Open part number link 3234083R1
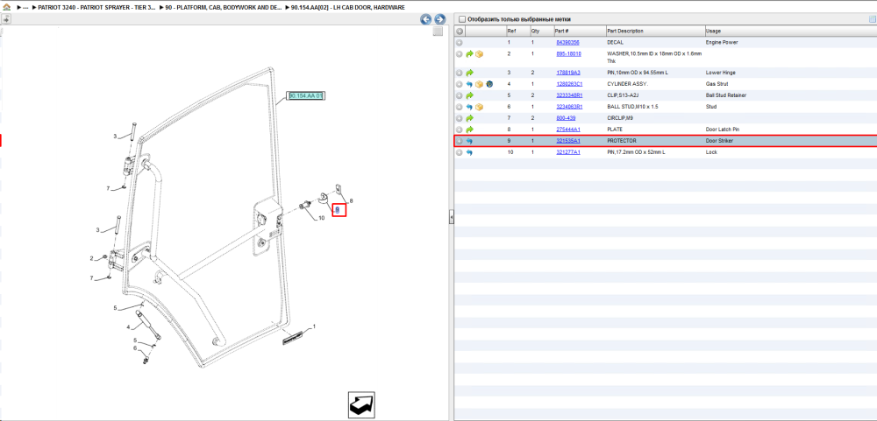 (x=569, y=107)
